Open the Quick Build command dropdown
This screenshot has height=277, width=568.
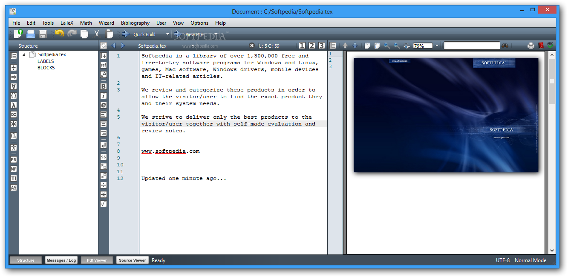coord(167,34)
